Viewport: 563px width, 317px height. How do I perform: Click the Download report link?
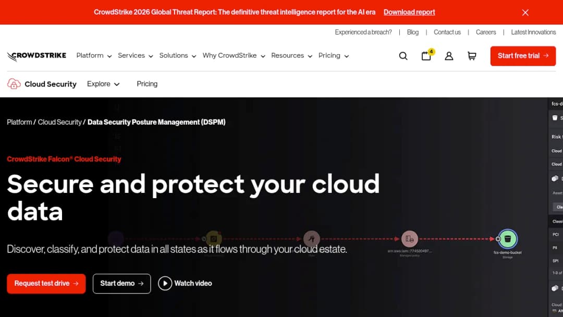[409, 12]
